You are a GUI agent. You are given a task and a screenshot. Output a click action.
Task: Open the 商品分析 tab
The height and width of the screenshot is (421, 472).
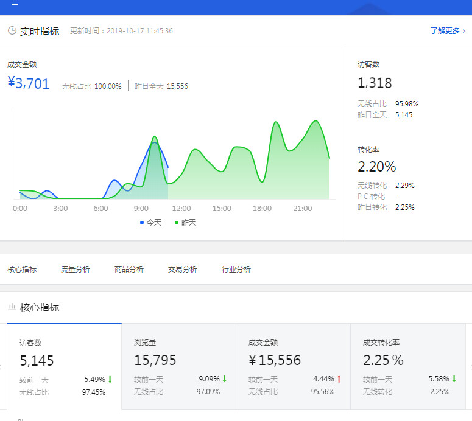tap(129, 269)
